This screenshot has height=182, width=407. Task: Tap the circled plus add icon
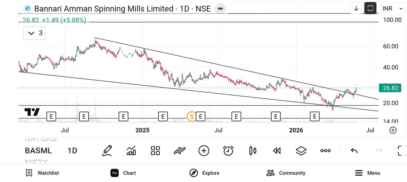(x=204, y=150)
